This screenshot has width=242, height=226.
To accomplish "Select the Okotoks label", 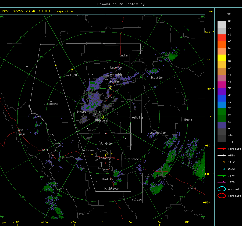I will (x=108, y=179).
